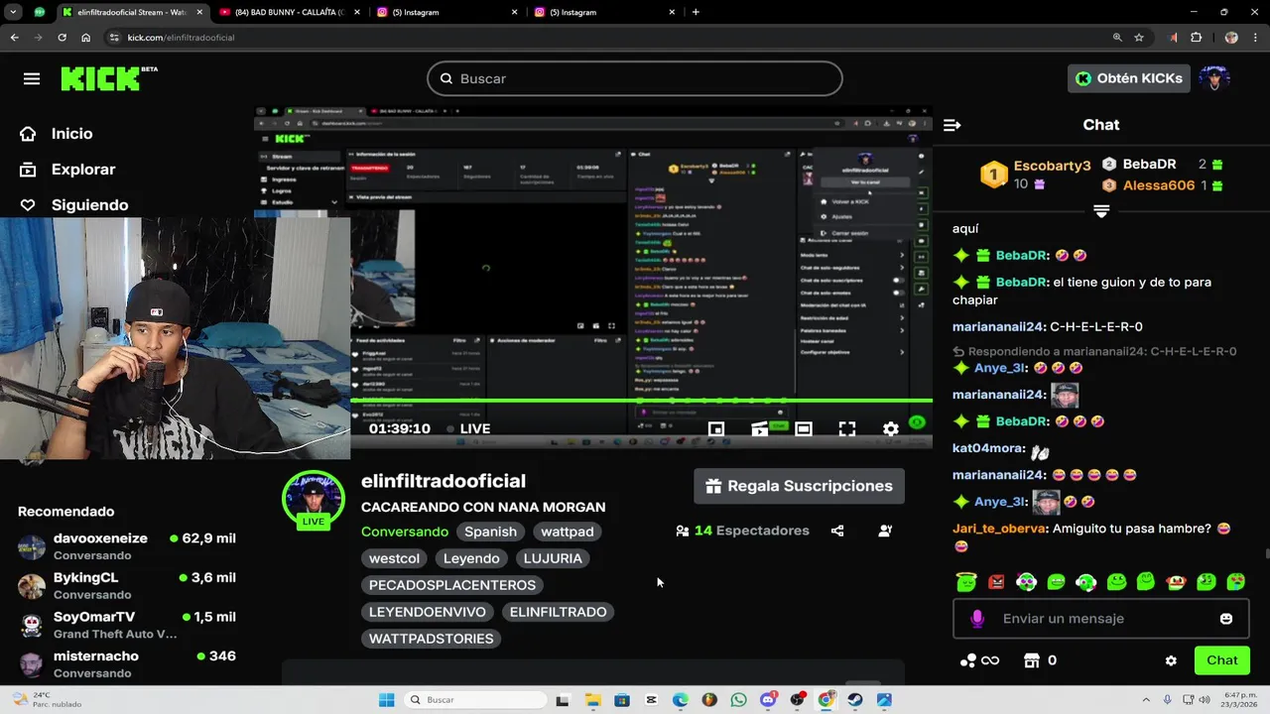Pick the clown emote in quick emotes
This screenshot has height=714, width=1270.
(1176, 581)
